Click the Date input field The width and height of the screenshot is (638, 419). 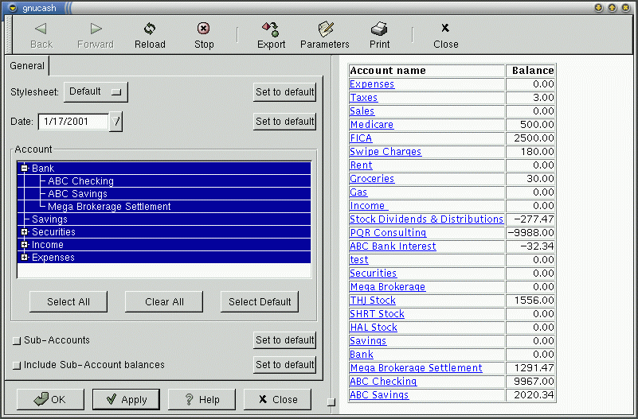72,122
